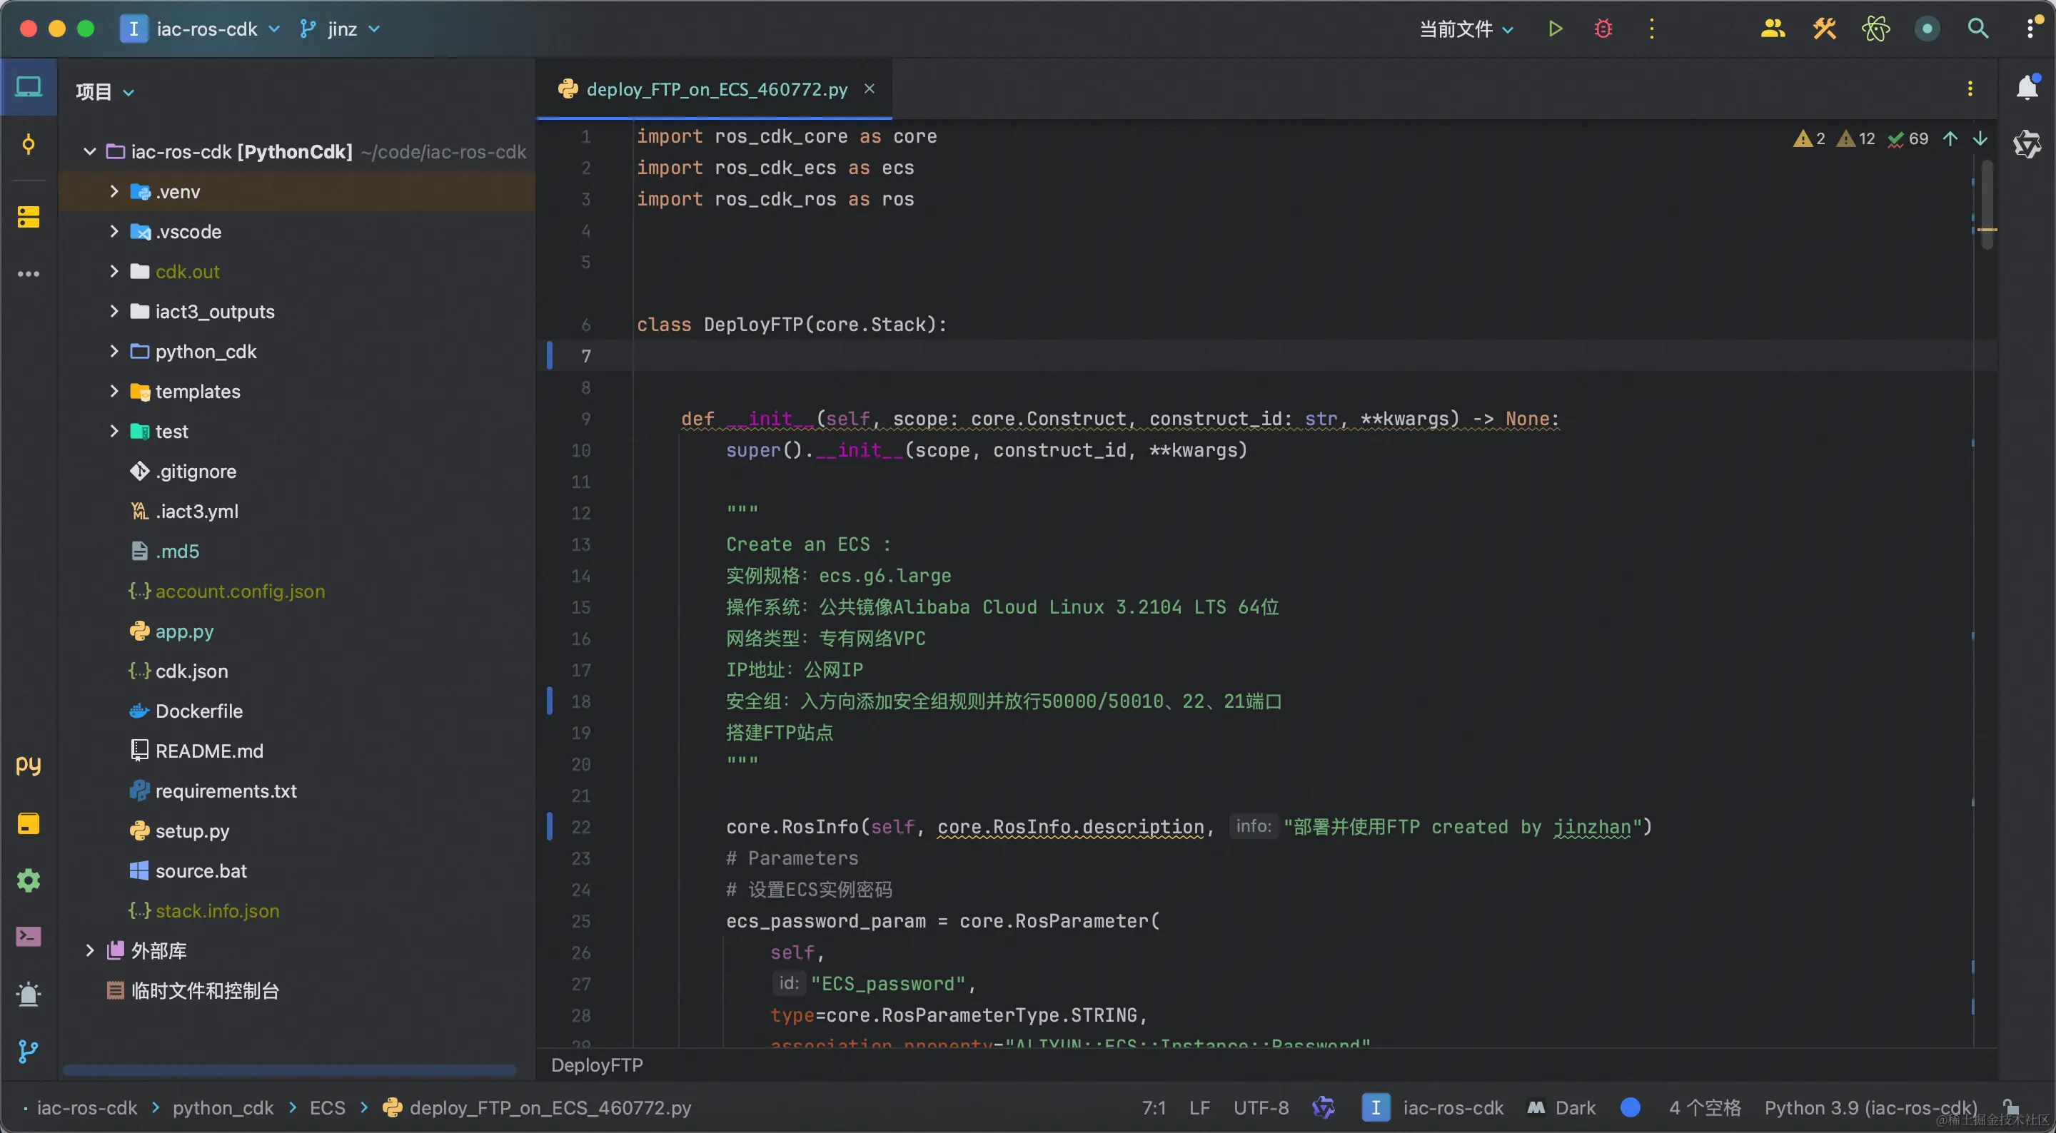2056x1133 pixels.
Task: Open the notifications bell icon
Action: (2027, 88)
